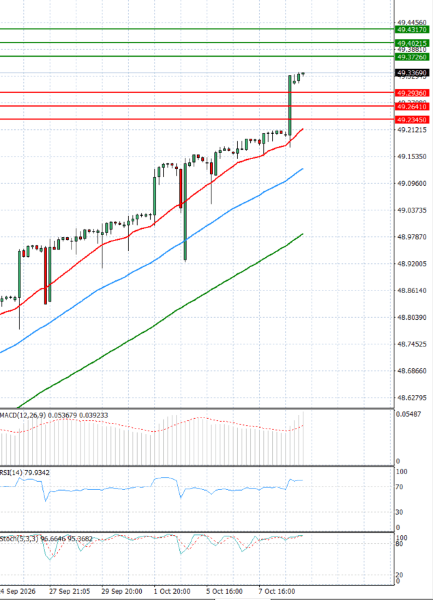Click time axis label 5 Oct 16:00
Screen dimensions: 433x600
(x=224, y=591)
